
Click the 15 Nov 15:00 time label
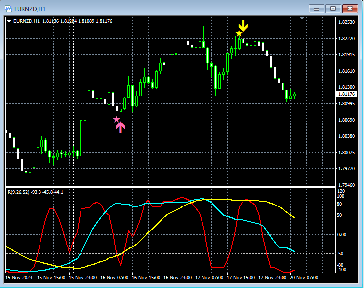click(51, 278)
